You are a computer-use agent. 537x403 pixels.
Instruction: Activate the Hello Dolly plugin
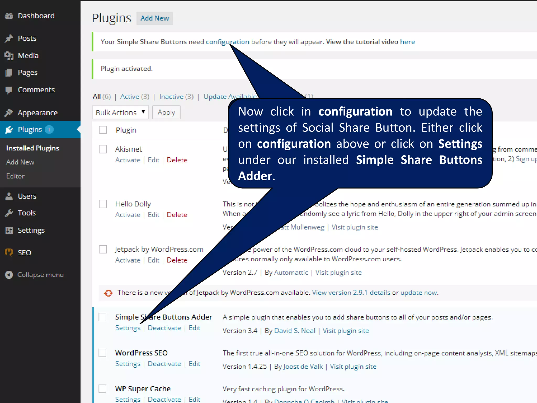tap(128, 215)
